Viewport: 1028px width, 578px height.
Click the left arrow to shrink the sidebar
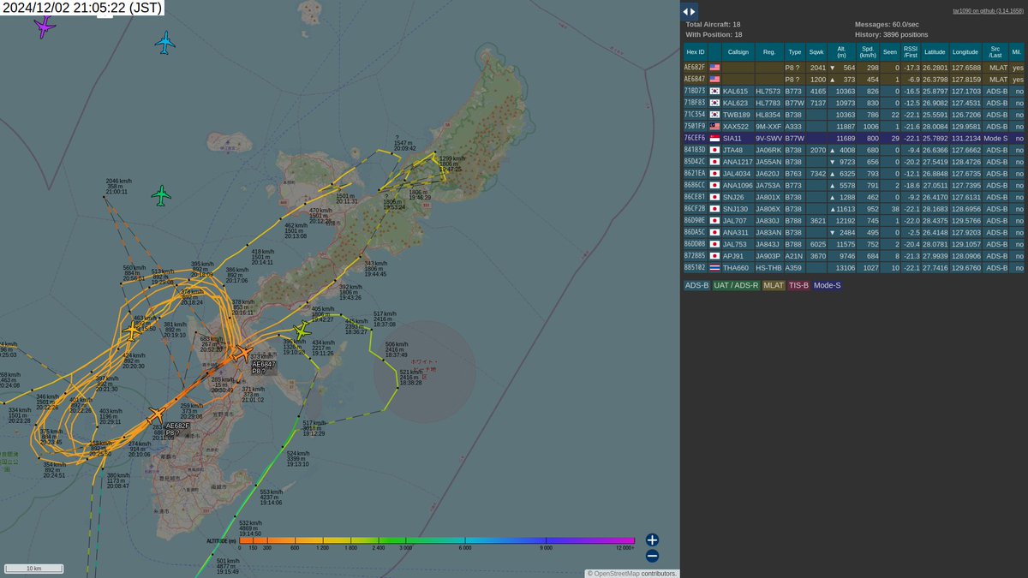click(x=687, y=11)
